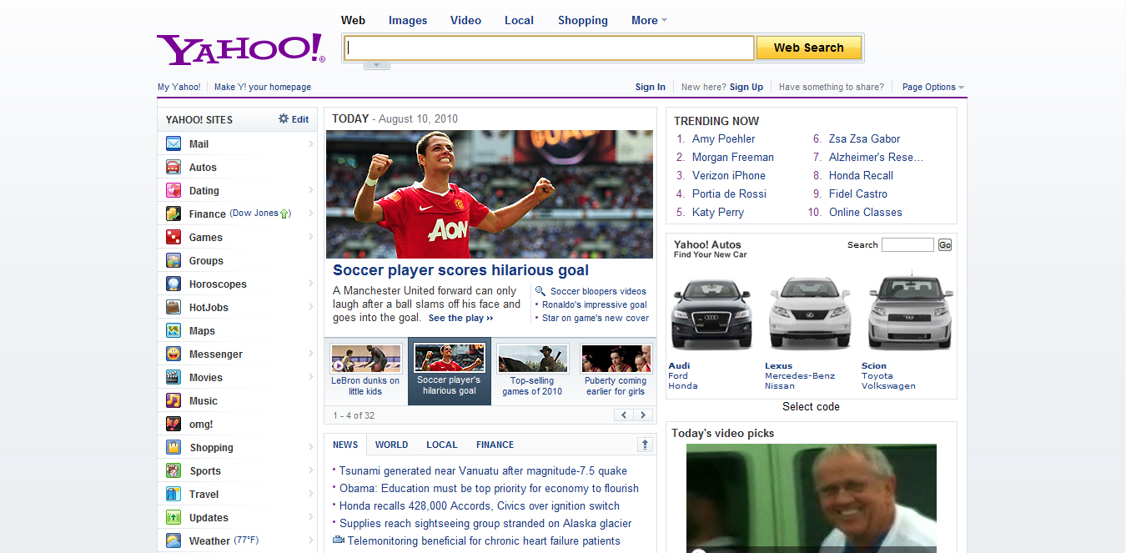
Task: Switch to the Local search tab
Action: click(519, 20)
